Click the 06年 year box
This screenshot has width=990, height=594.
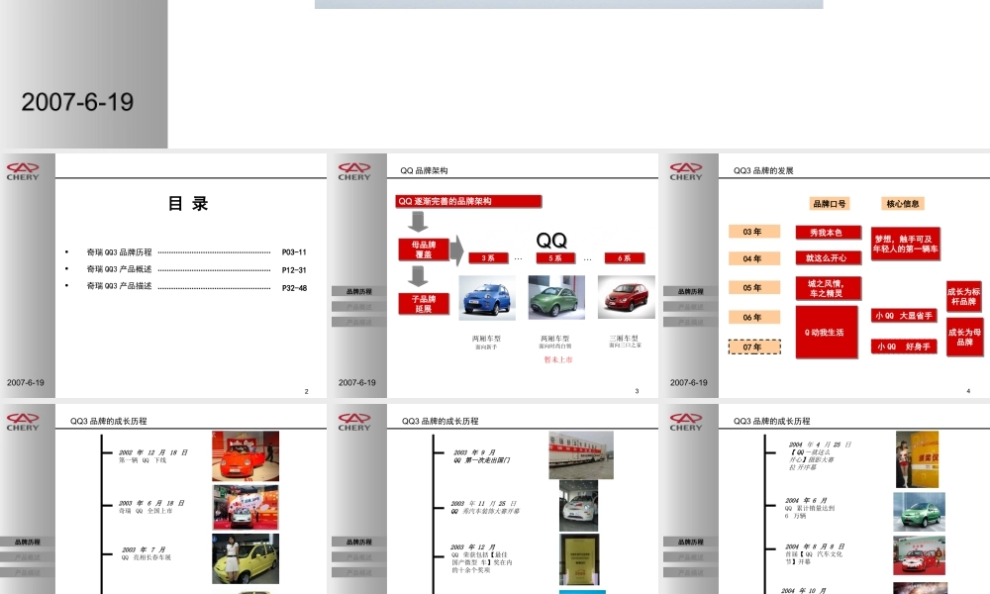(753, 317)
